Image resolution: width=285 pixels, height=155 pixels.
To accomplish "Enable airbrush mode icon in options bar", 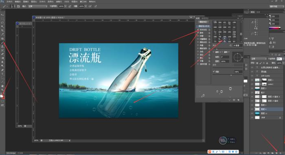I will click(90, 6).
